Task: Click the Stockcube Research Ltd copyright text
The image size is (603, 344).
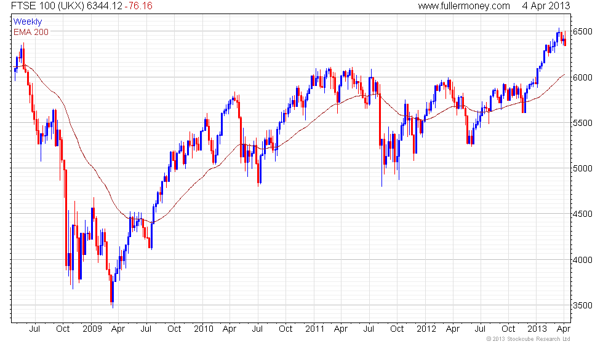Action: point(528,339)
